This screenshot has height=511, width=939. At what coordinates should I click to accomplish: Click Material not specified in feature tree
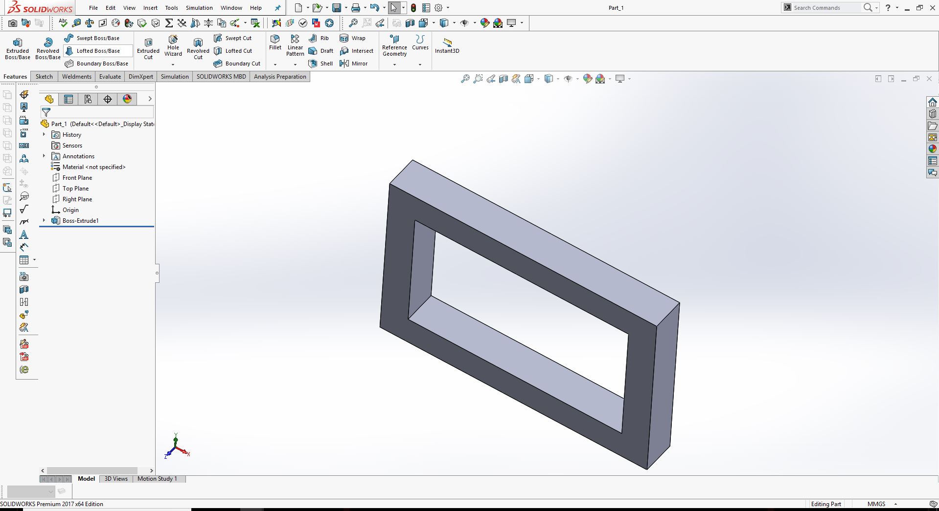coord(94,167)
